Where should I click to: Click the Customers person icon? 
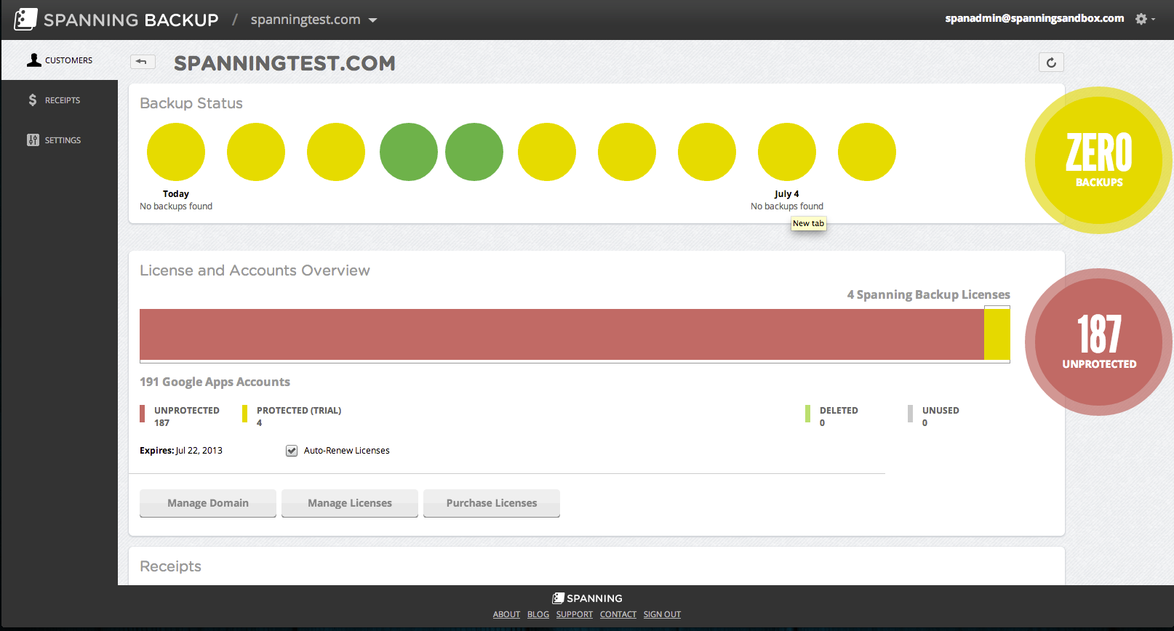(34, 60)
